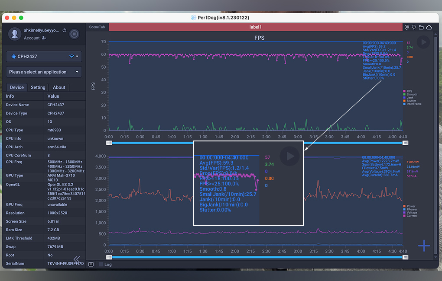Click FPS chart right range slider handle
Viewport: 442px width, 281px height.
[x=405, y=143]
